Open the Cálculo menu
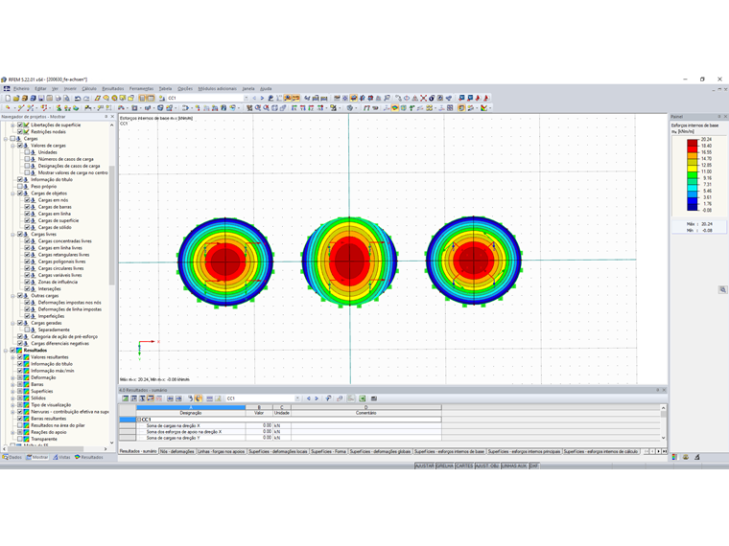Screen dimensions: 729x546 [x=89, y=88]
